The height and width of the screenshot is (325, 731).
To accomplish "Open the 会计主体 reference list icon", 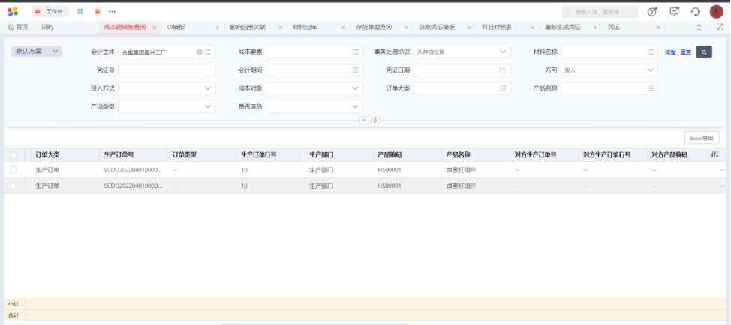I will pyautogui.click(x=208, y=52).
